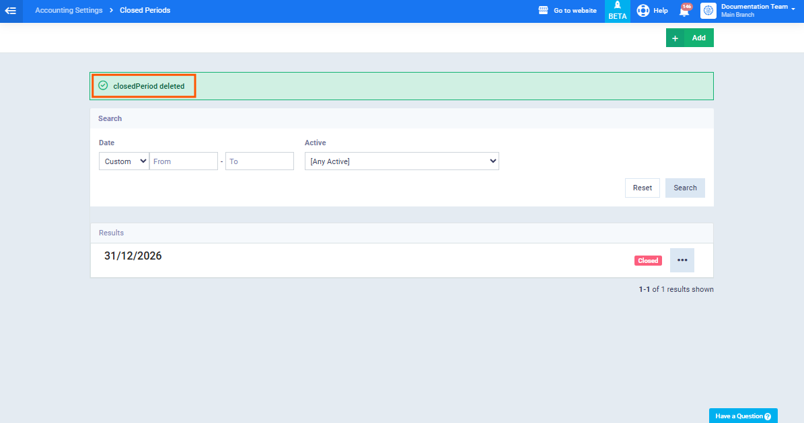The image size is (804, 423).
Task: Click the closedPeriod deleted message text
Action: (149, 86)
